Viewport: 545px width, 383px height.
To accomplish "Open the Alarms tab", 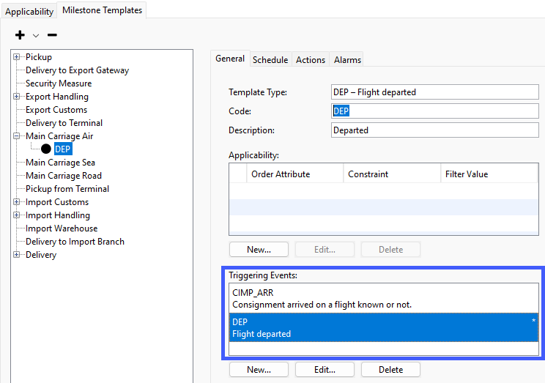I will click(x=347, y=60).
